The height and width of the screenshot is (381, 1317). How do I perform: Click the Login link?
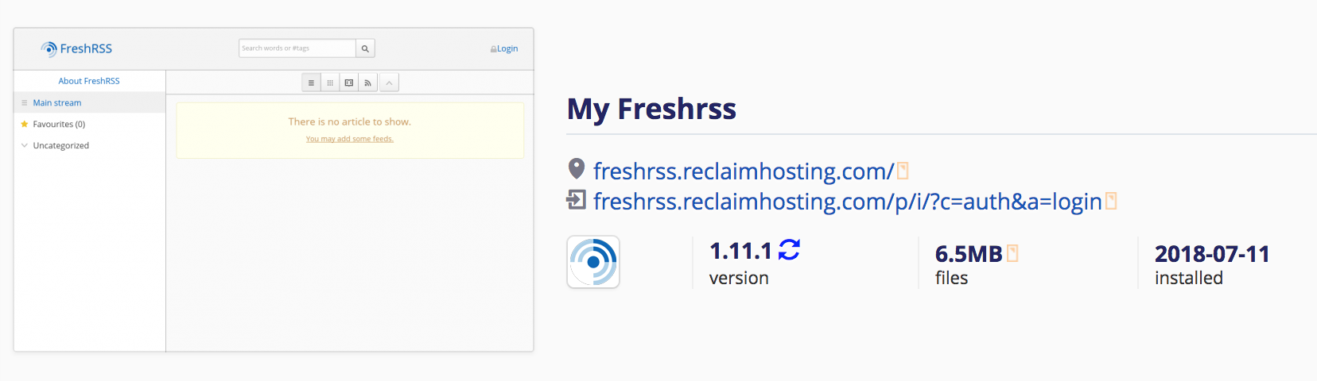pos(504,48)
